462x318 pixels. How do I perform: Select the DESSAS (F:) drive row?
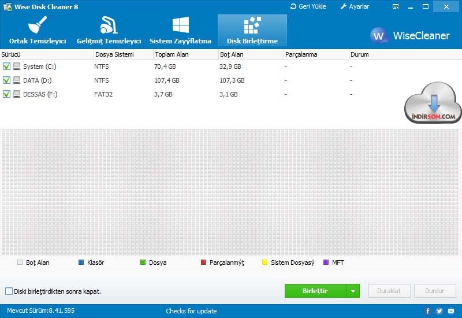(x=231, y=94)
